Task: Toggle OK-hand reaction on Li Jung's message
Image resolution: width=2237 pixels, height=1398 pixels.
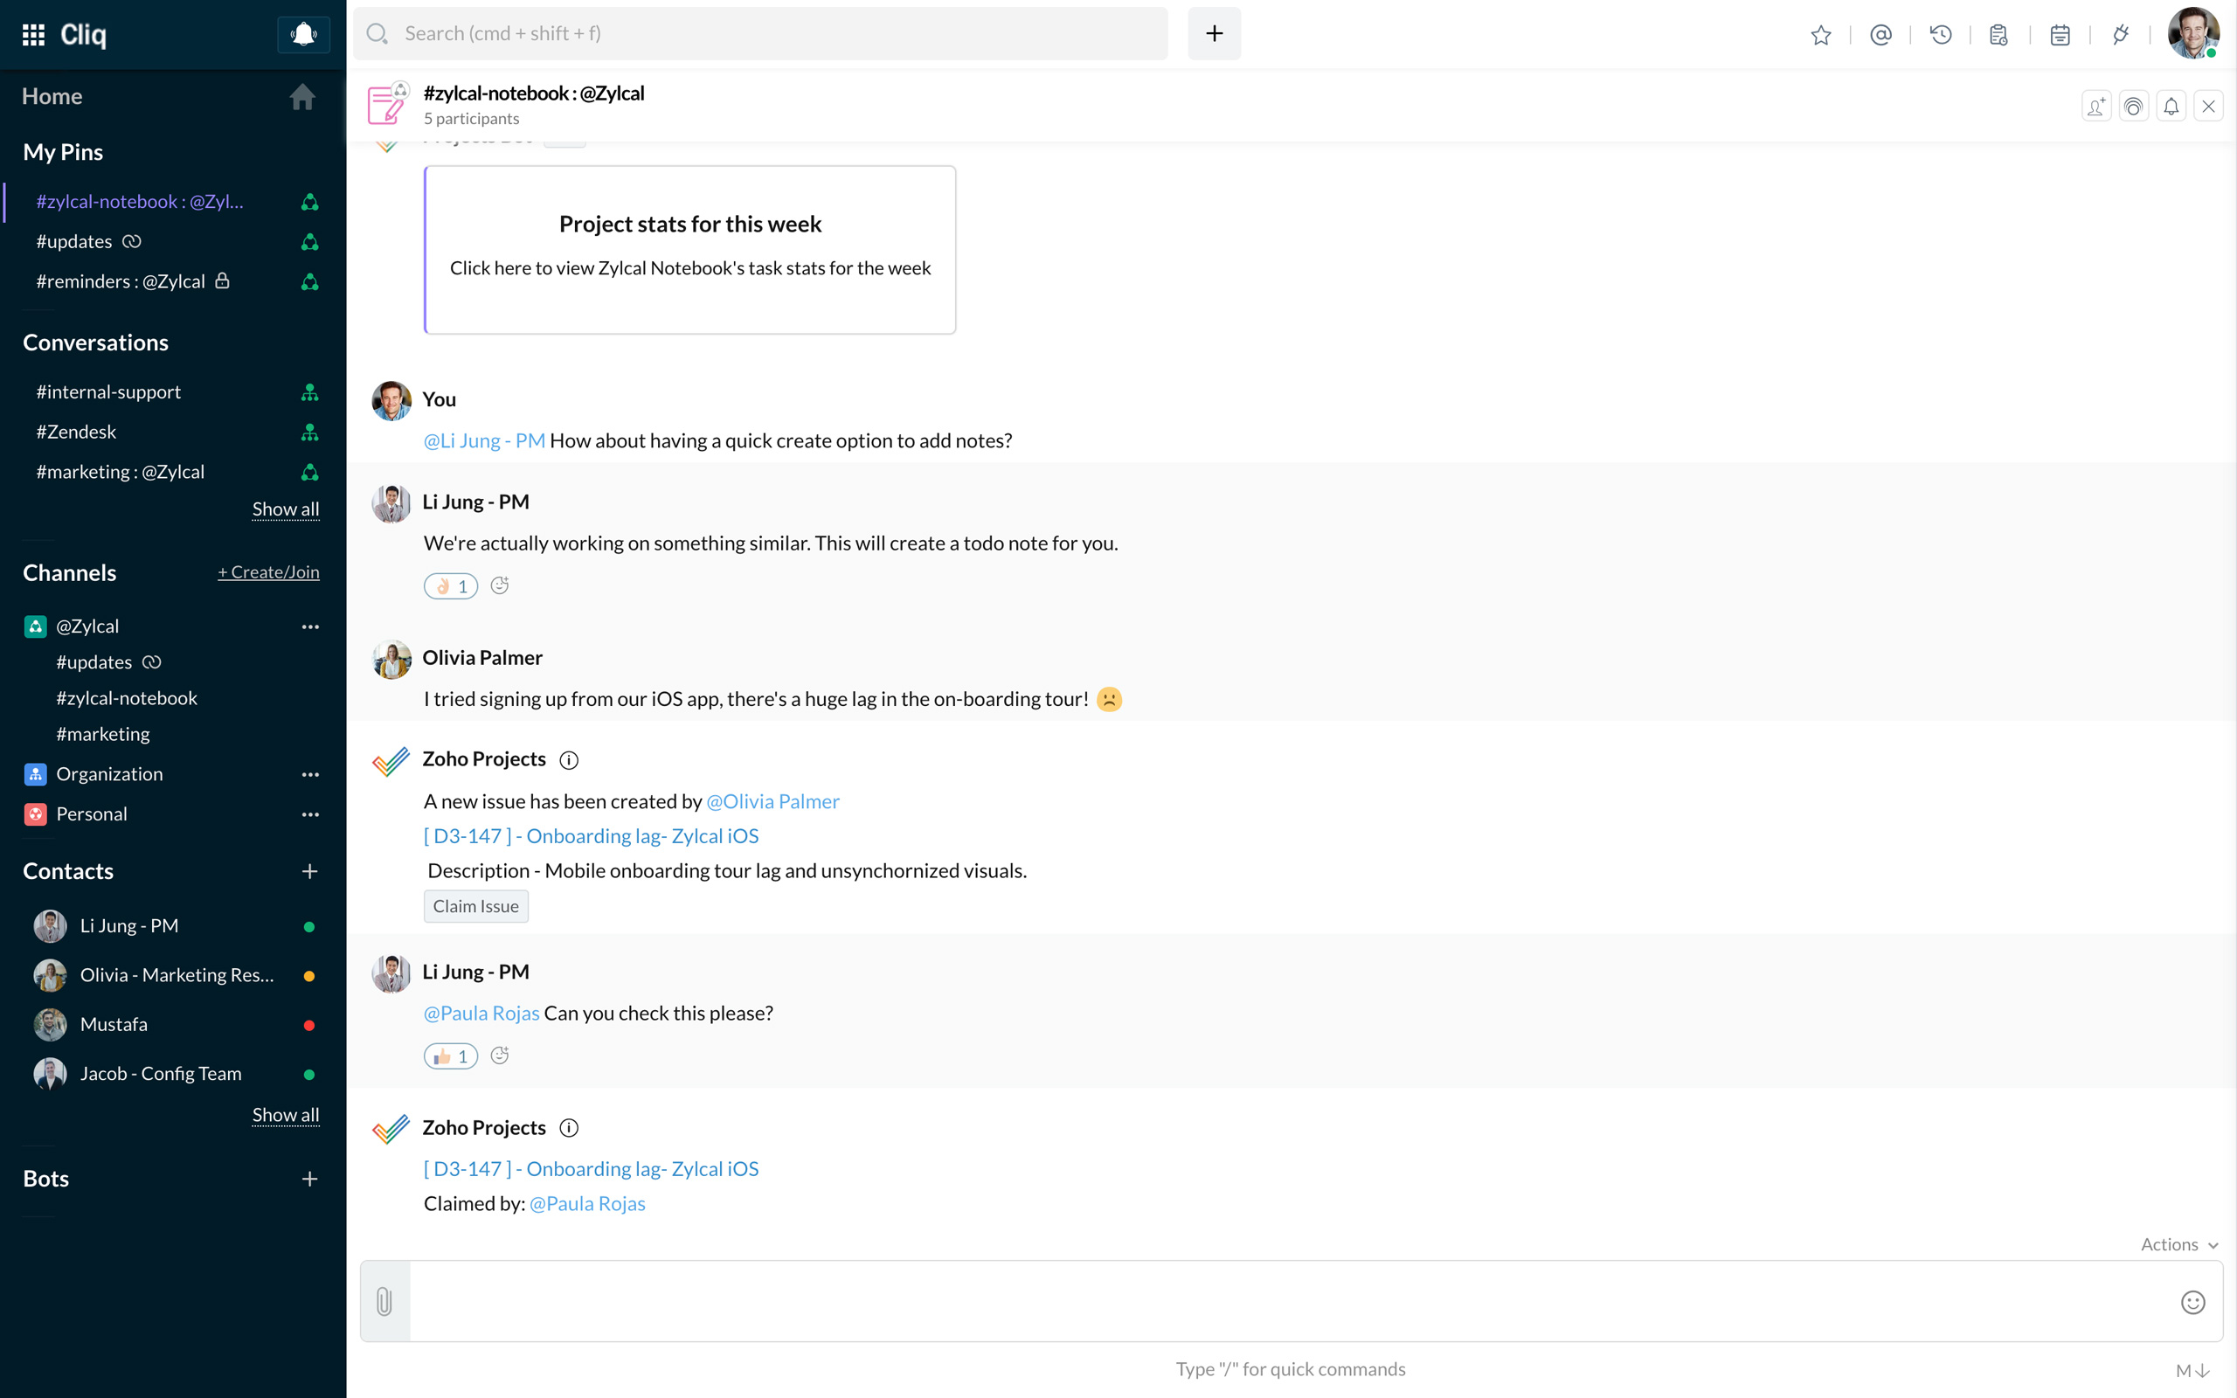Action: pos(450,586)
